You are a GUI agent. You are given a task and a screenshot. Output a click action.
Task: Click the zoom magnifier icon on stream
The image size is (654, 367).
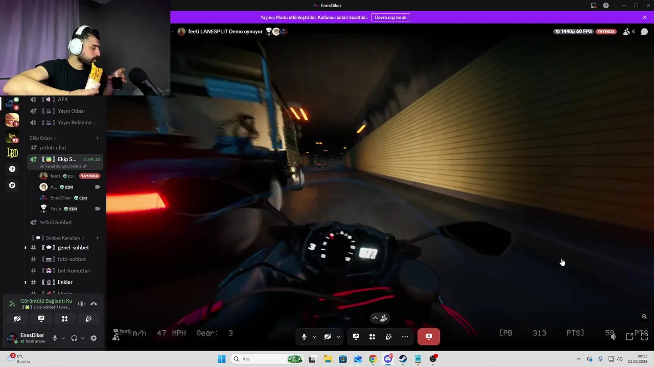[x=644, y=317]
